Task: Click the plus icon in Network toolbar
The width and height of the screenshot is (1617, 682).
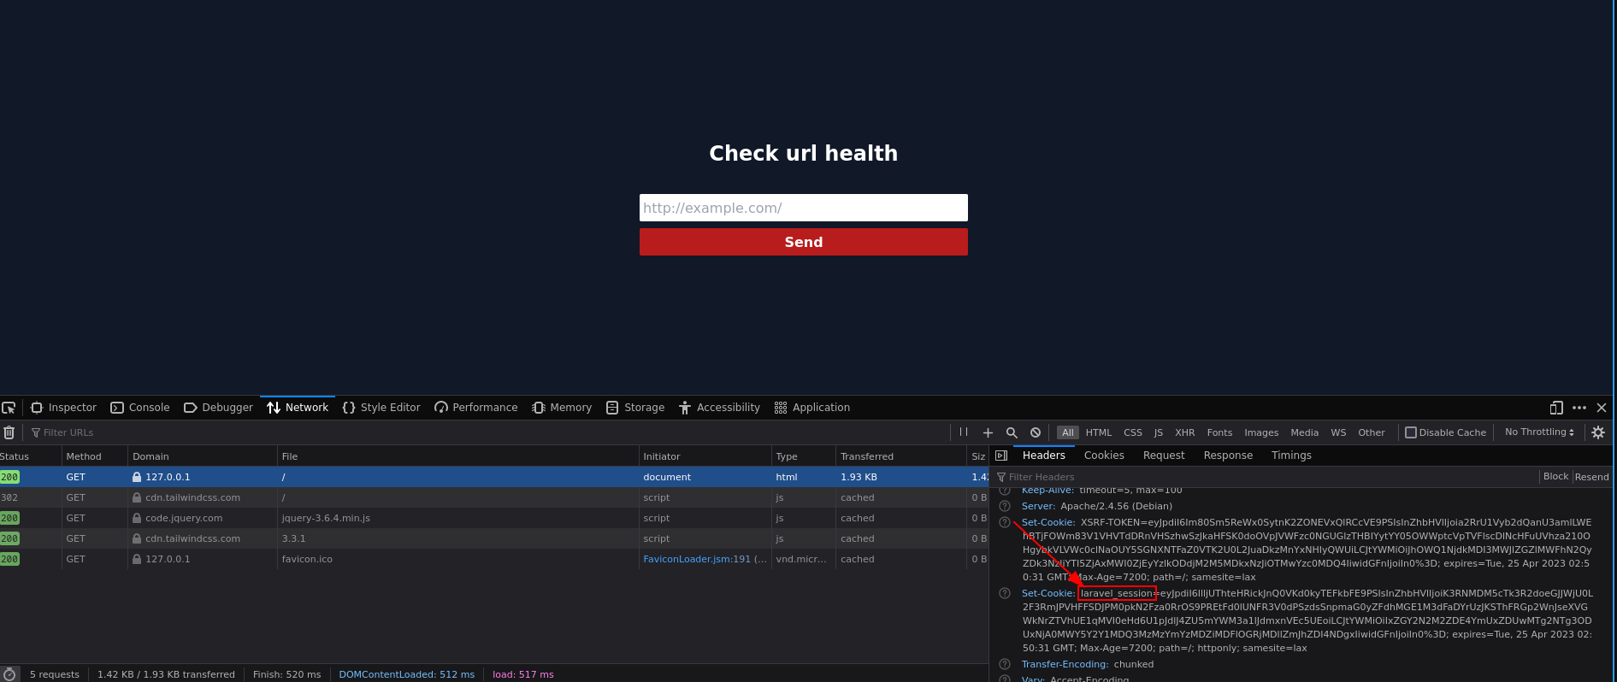Action: [988, 432]
